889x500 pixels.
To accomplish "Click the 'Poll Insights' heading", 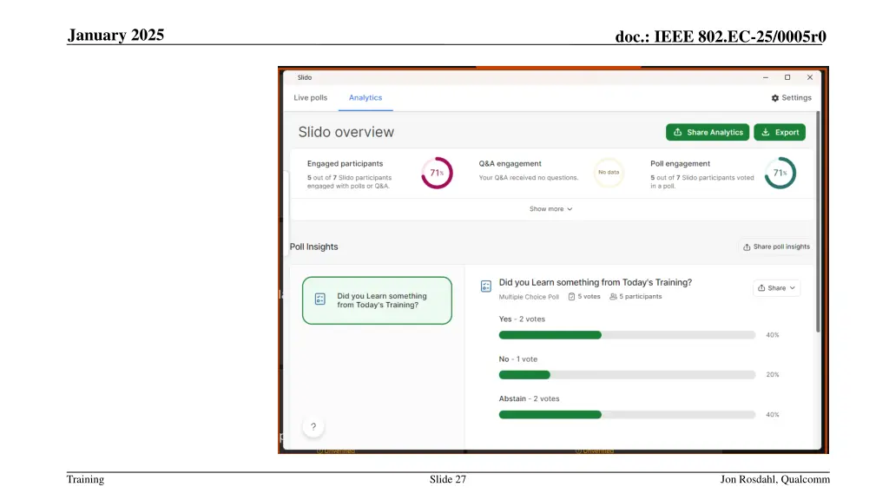I will (313, 247).
